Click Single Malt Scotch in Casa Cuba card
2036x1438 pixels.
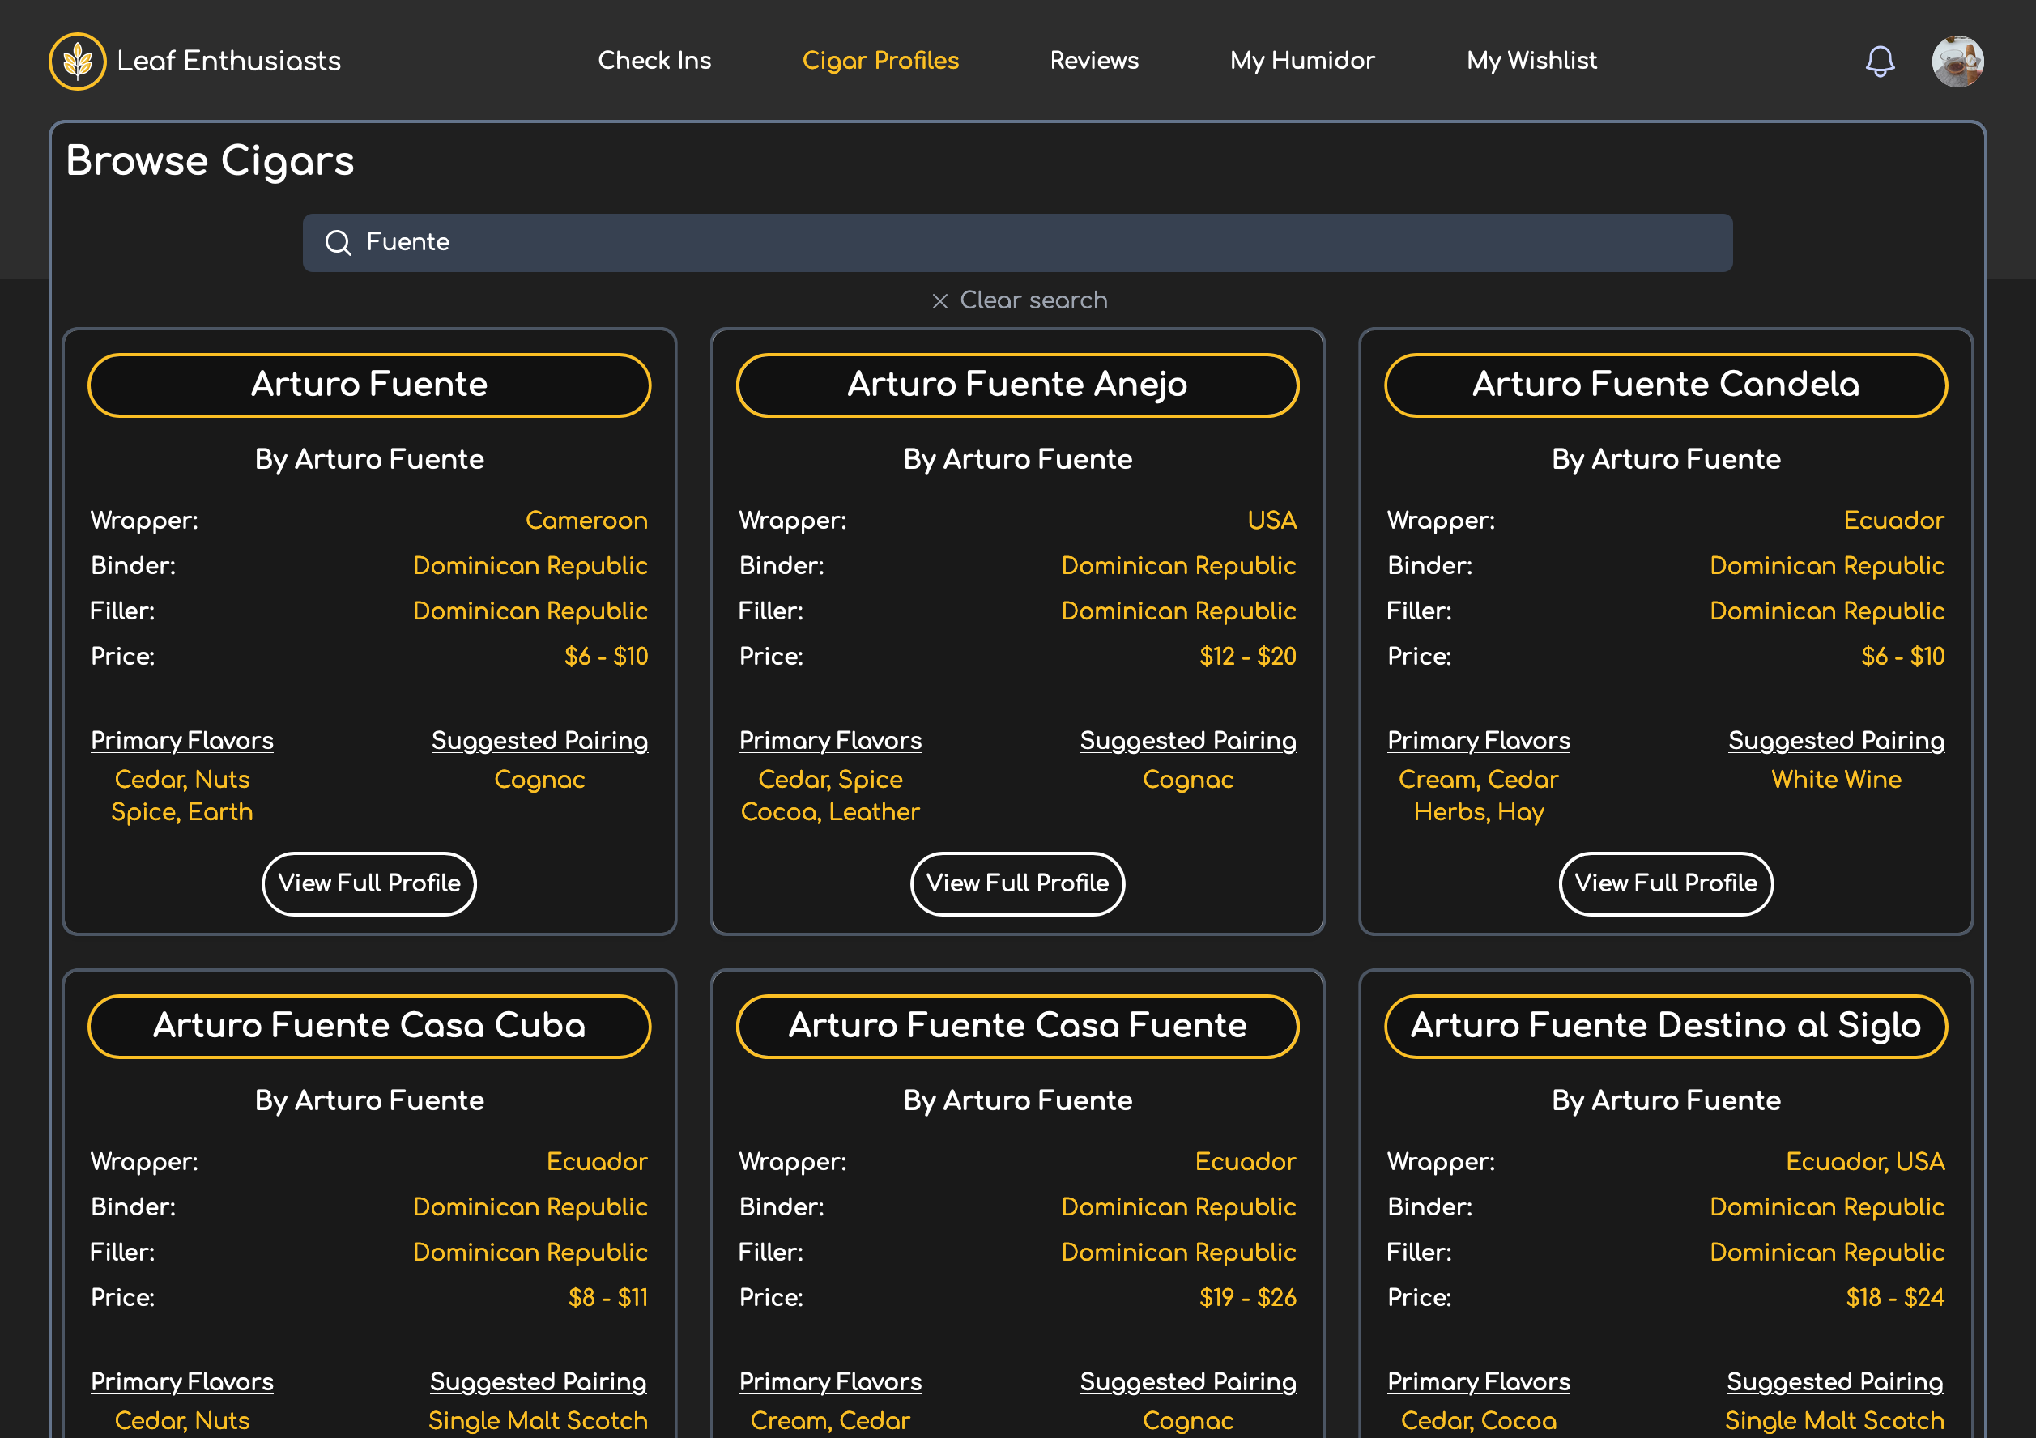coord(538,1420)
